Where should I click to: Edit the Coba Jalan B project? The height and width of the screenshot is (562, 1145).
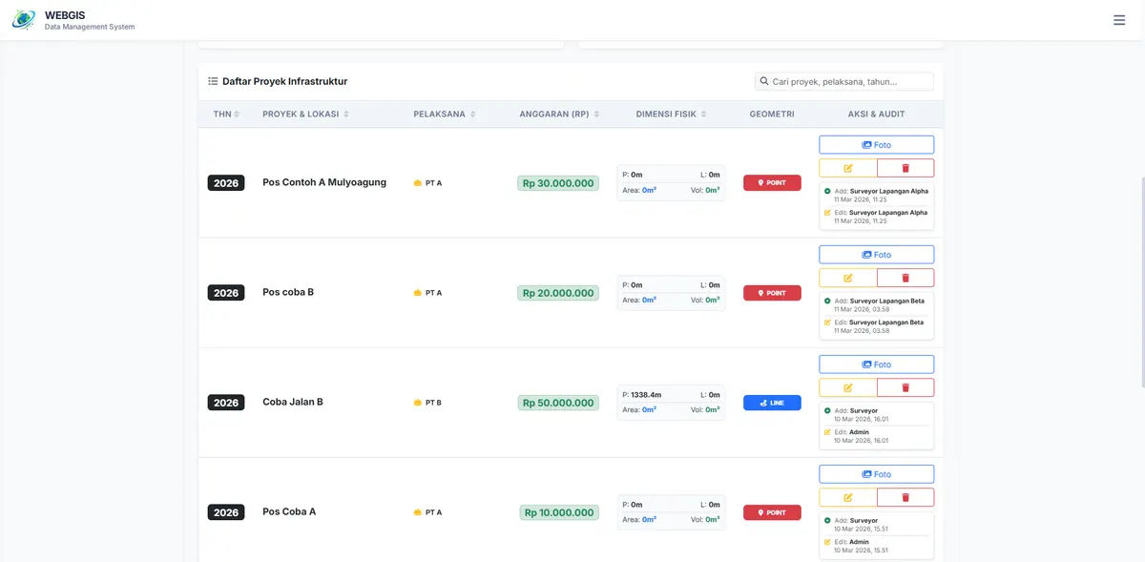coord(847,387)
